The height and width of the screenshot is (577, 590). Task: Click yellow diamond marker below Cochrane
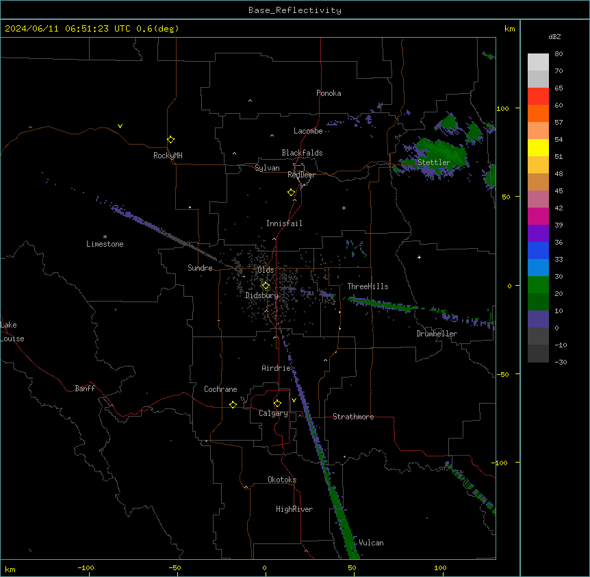pyautogui.click(x=233, y=404)
